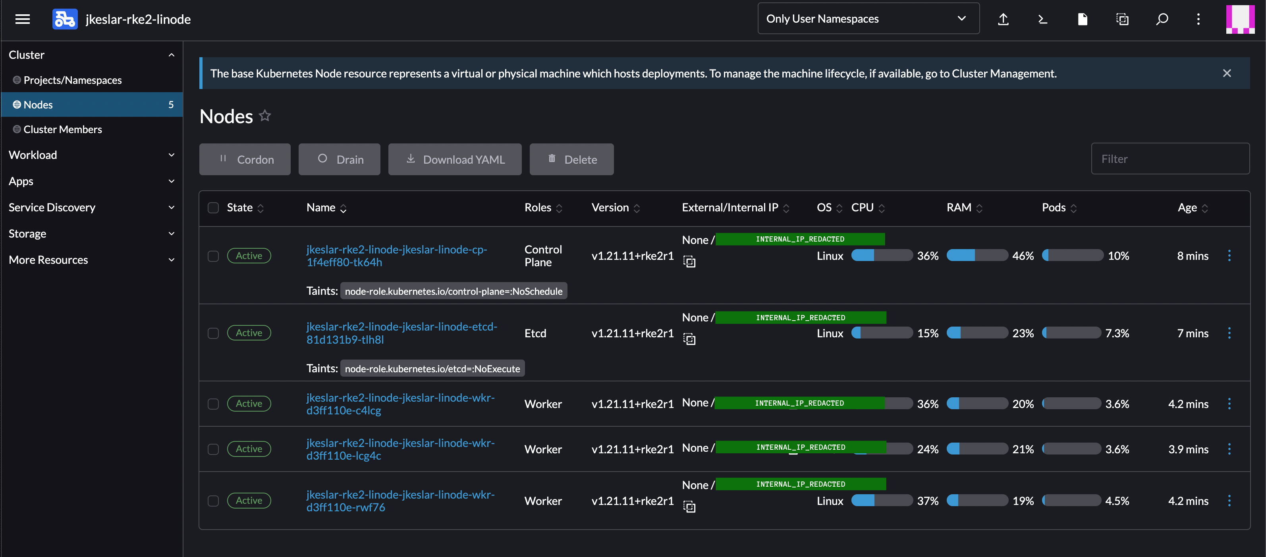Open the resource search magnifier icon
The height and width of the screenshot is (557, 1266).
pos(1162,19)
